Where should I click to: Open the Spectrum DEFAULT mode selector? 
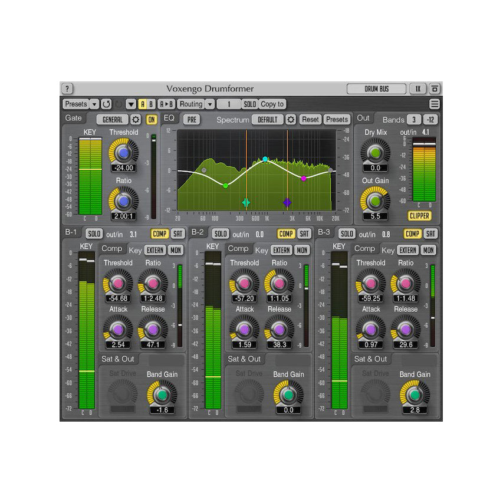tap(268, 120)
